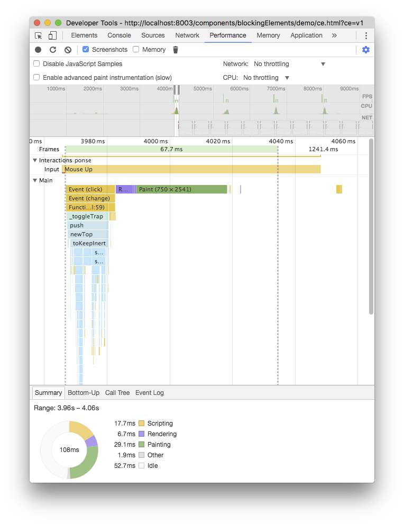Enable the Memory checkbox
This screenshot has width=404, height=525.
pyautogui.click(x=136, y=50)
